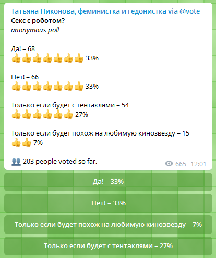Choose "Только если будет с тентаклями – 27%" button

click(108, 246)
